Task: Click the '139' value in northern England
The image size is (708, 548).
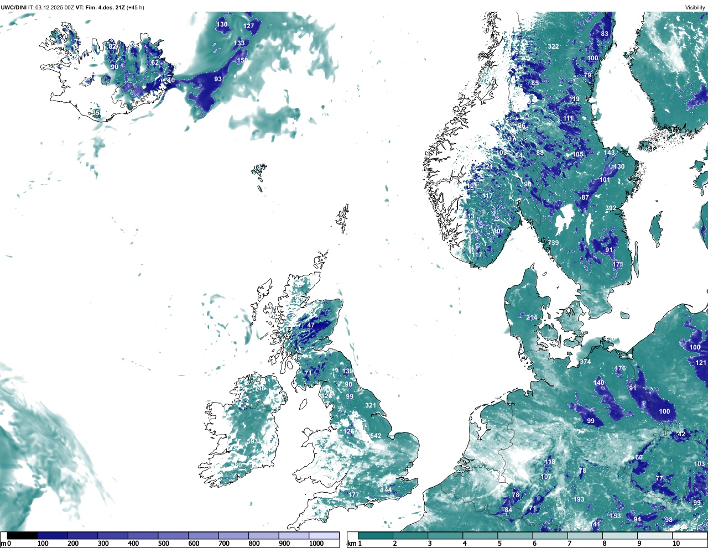Action: 347,371
